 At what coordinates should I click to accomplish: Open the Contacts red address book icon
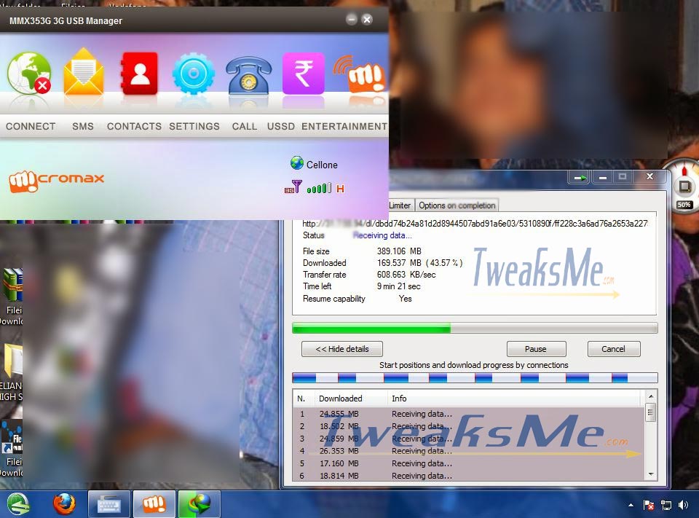point(139,73)
